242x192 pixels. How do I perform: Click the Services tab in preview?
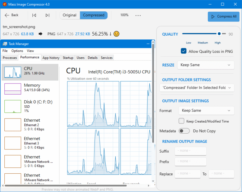click(107, 58)
